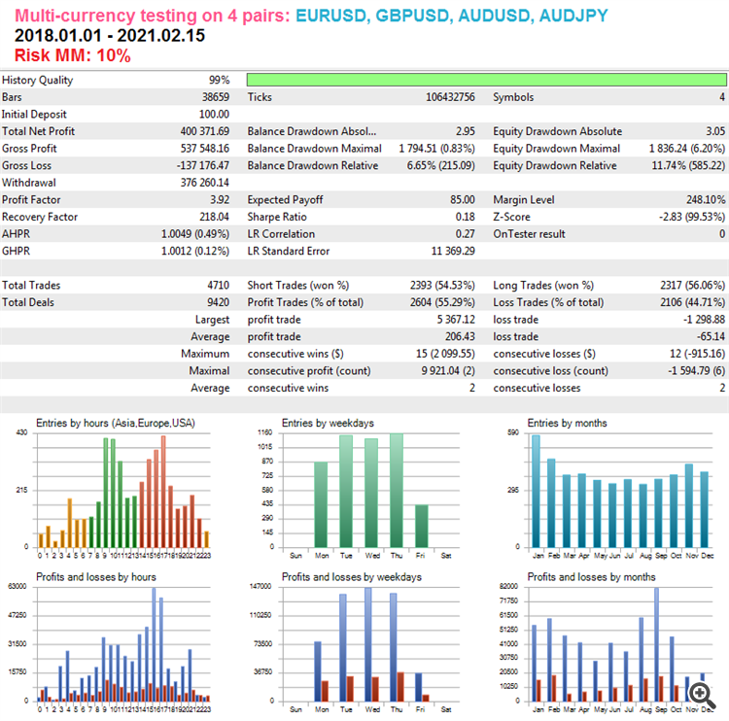This screenshot has height=721, width=729.
Task: Select Equity Drawdown Absolute value '3.05'
Action: (715, 131)
